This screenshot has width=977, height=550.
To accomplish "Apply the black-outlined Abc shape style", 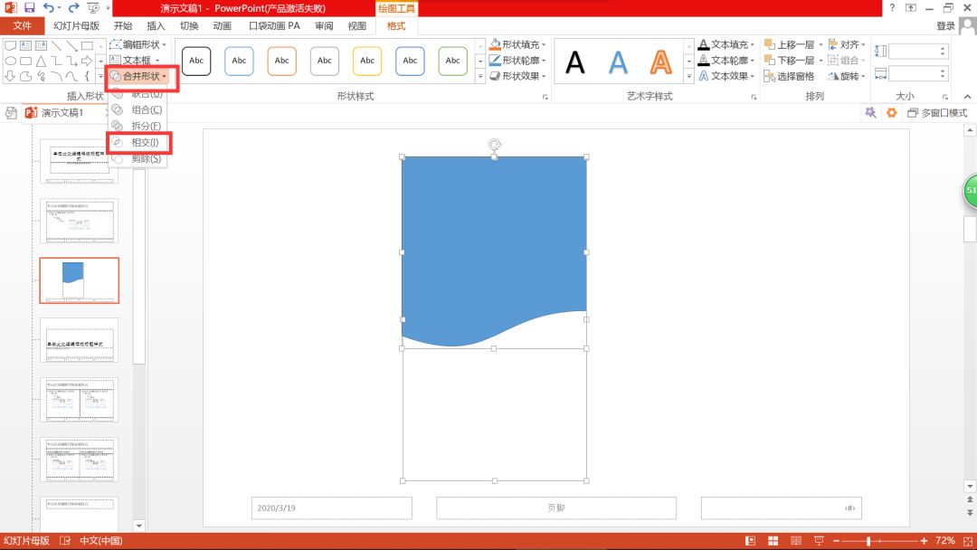I will [x=196, y=61].
